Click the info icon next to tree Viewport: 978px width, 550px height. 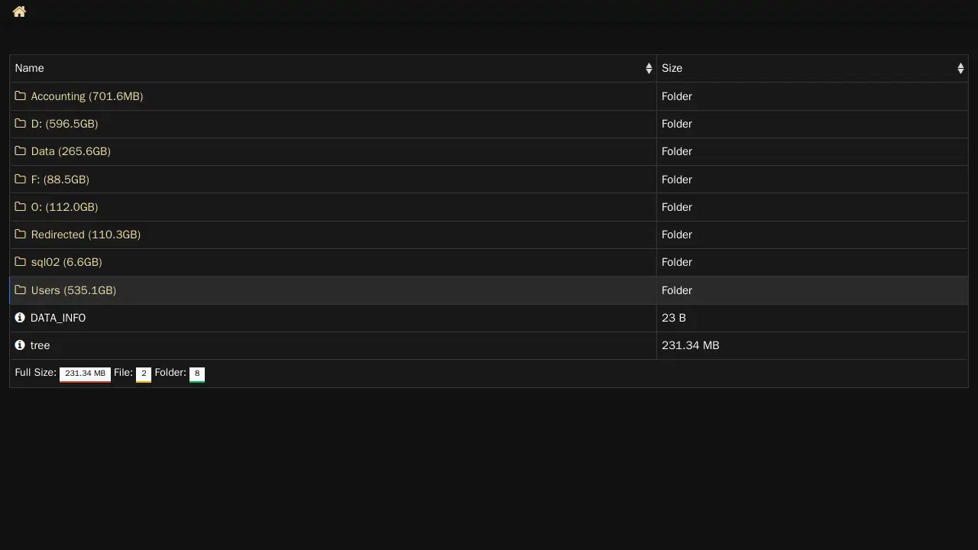[x=20, y=345]
